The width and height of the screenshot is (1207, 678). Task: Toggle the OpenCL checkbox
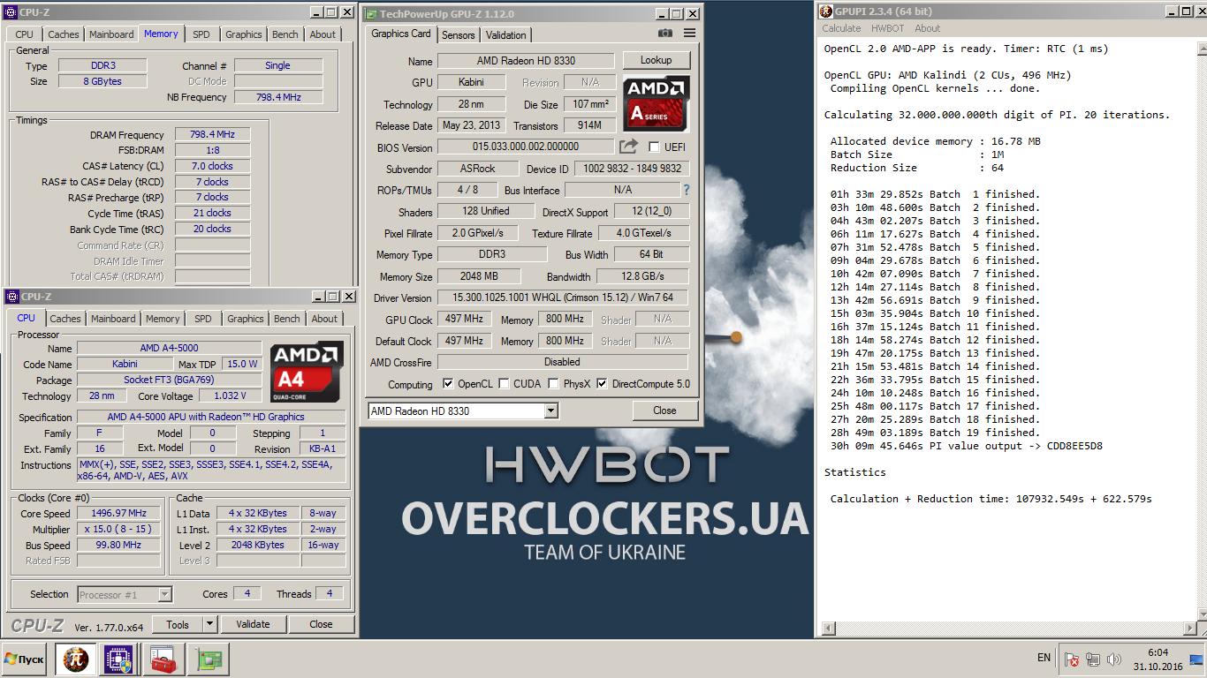(x=448, y=383)
